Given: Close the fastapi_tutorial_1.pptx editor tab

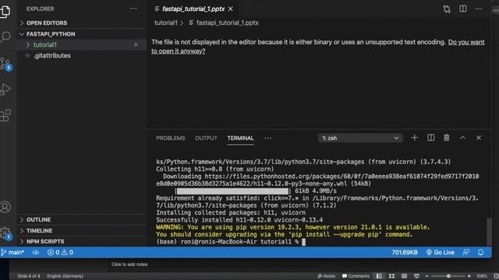Looking at the screenshot, I should 231,9.
